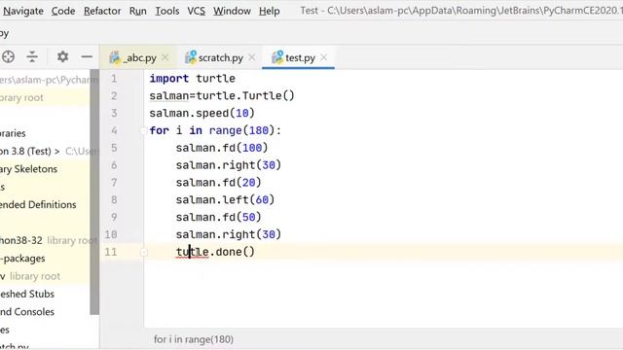623x350 pixels.
Task: Click the _abc.py Python file icon
Action: tap(115, 57)
